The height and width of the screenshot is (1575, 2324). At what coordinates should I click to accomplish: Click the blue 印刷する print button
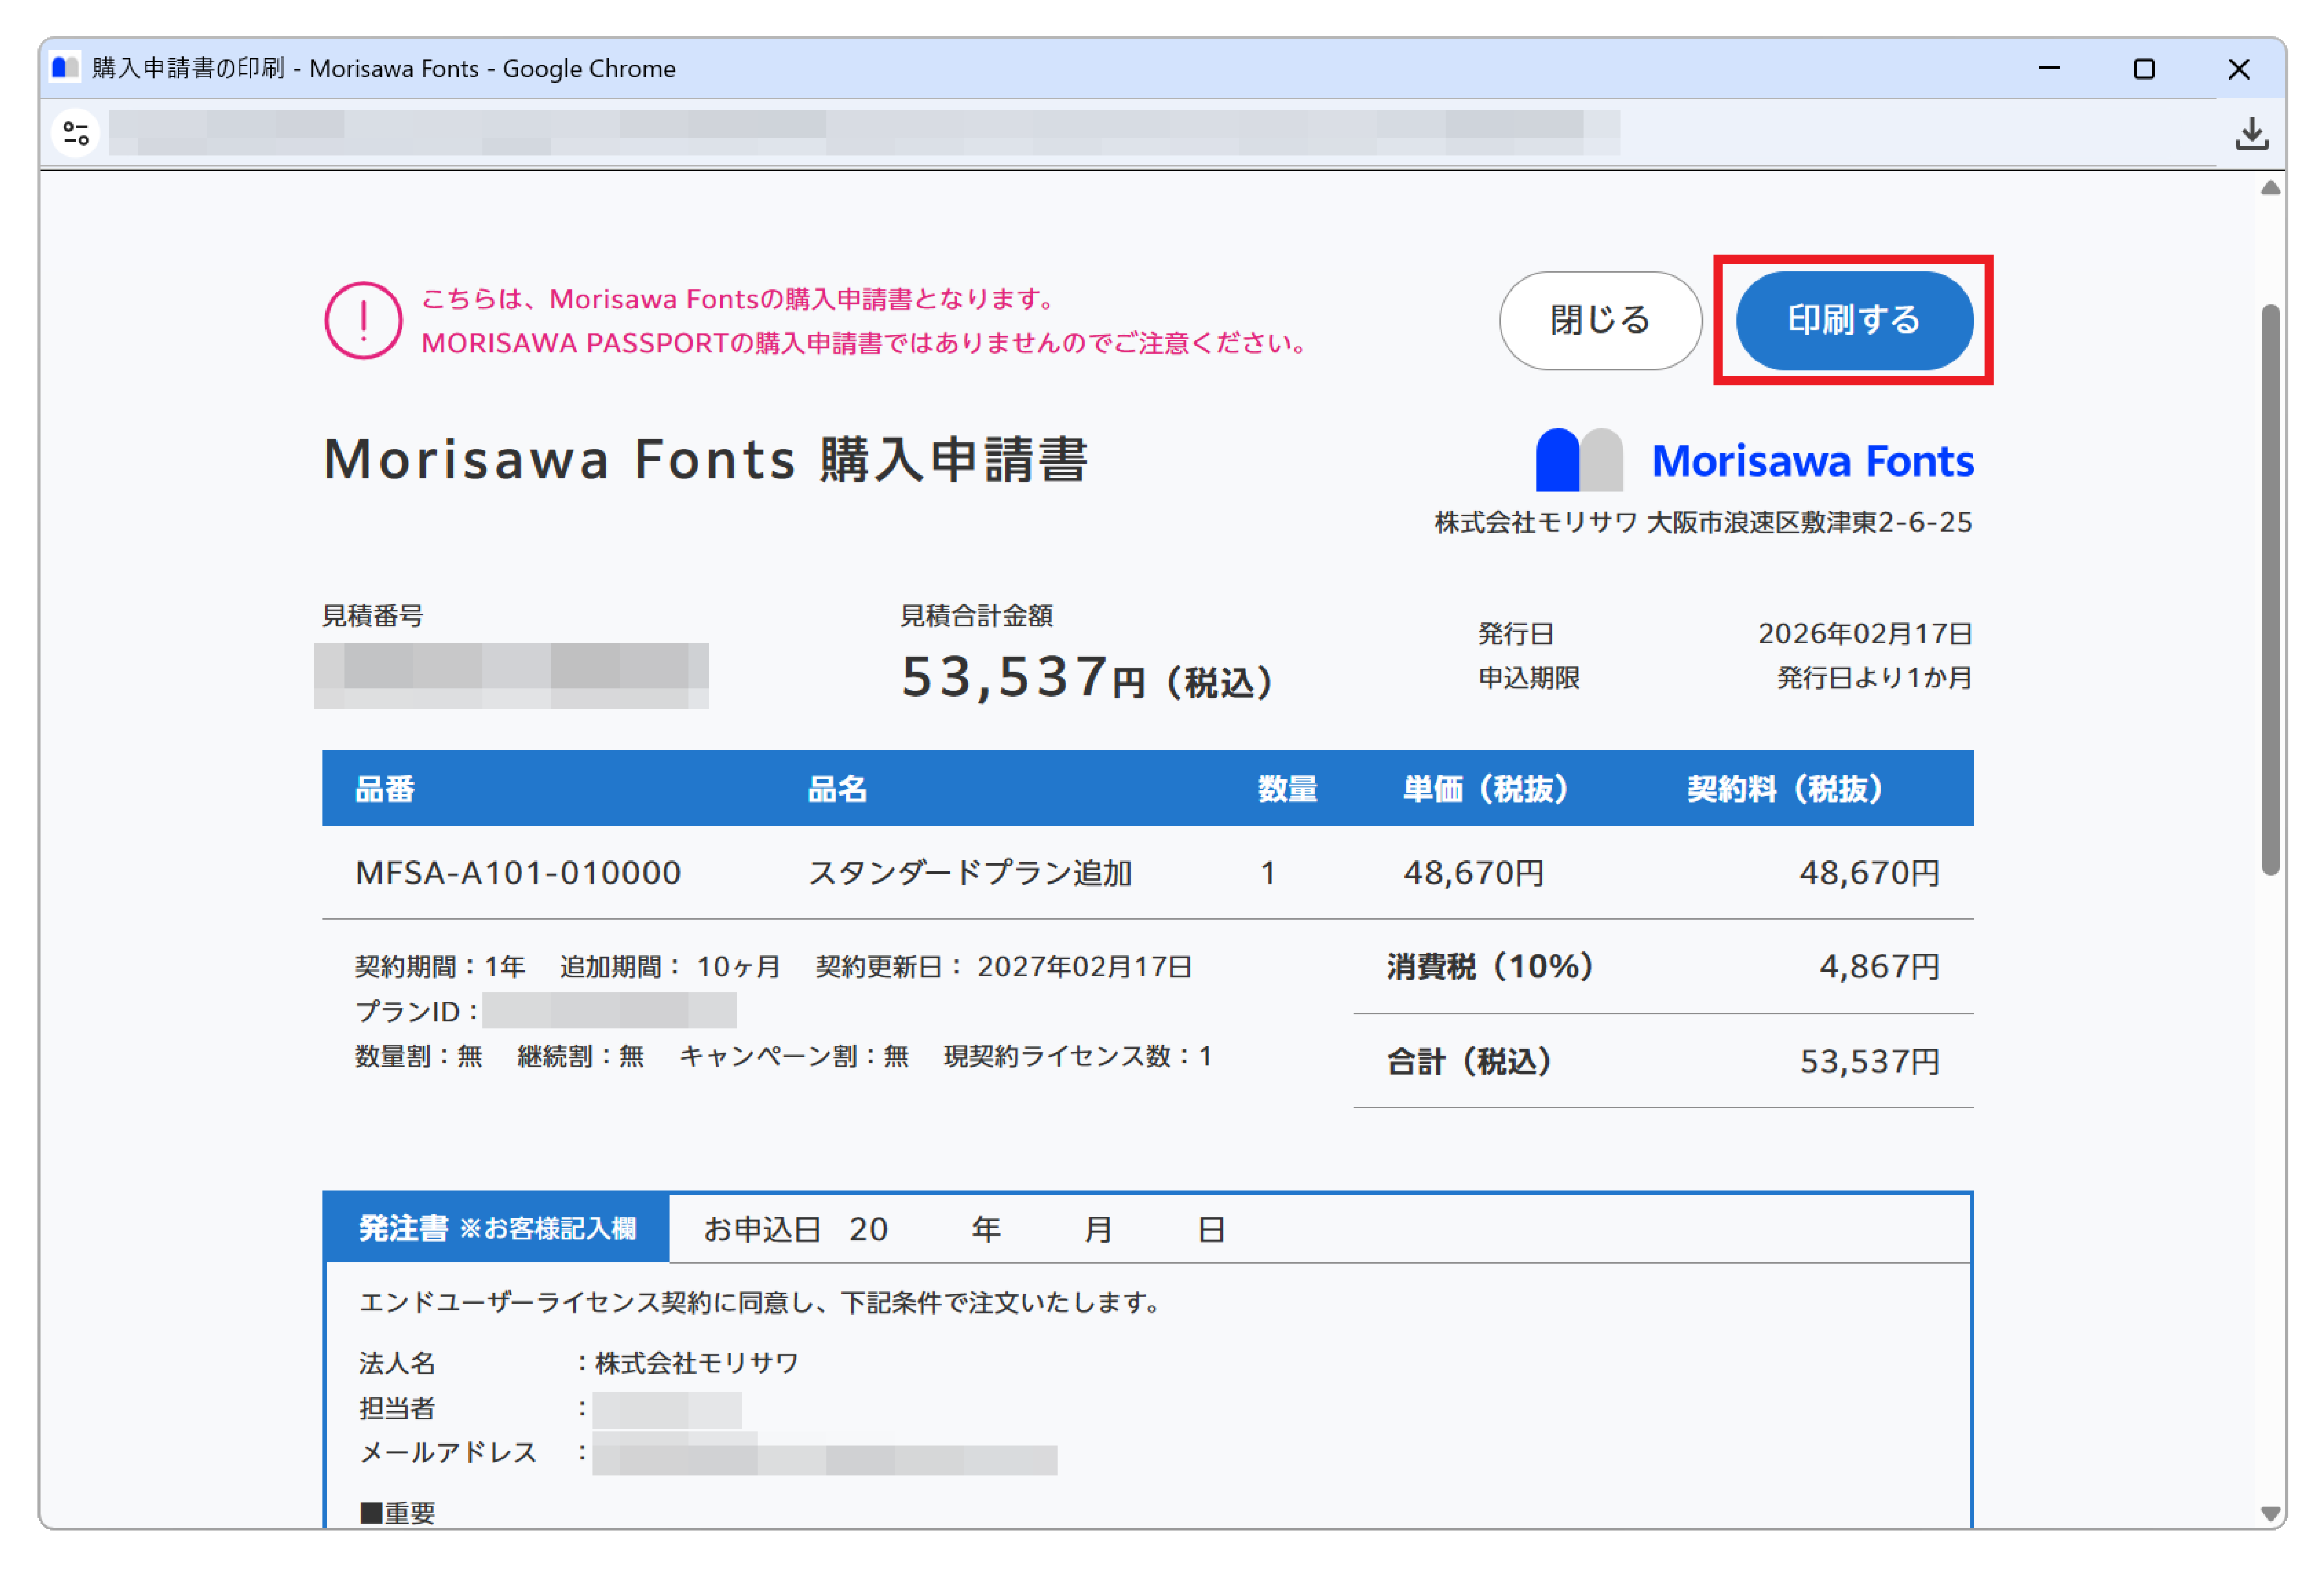pos(1853,320)
